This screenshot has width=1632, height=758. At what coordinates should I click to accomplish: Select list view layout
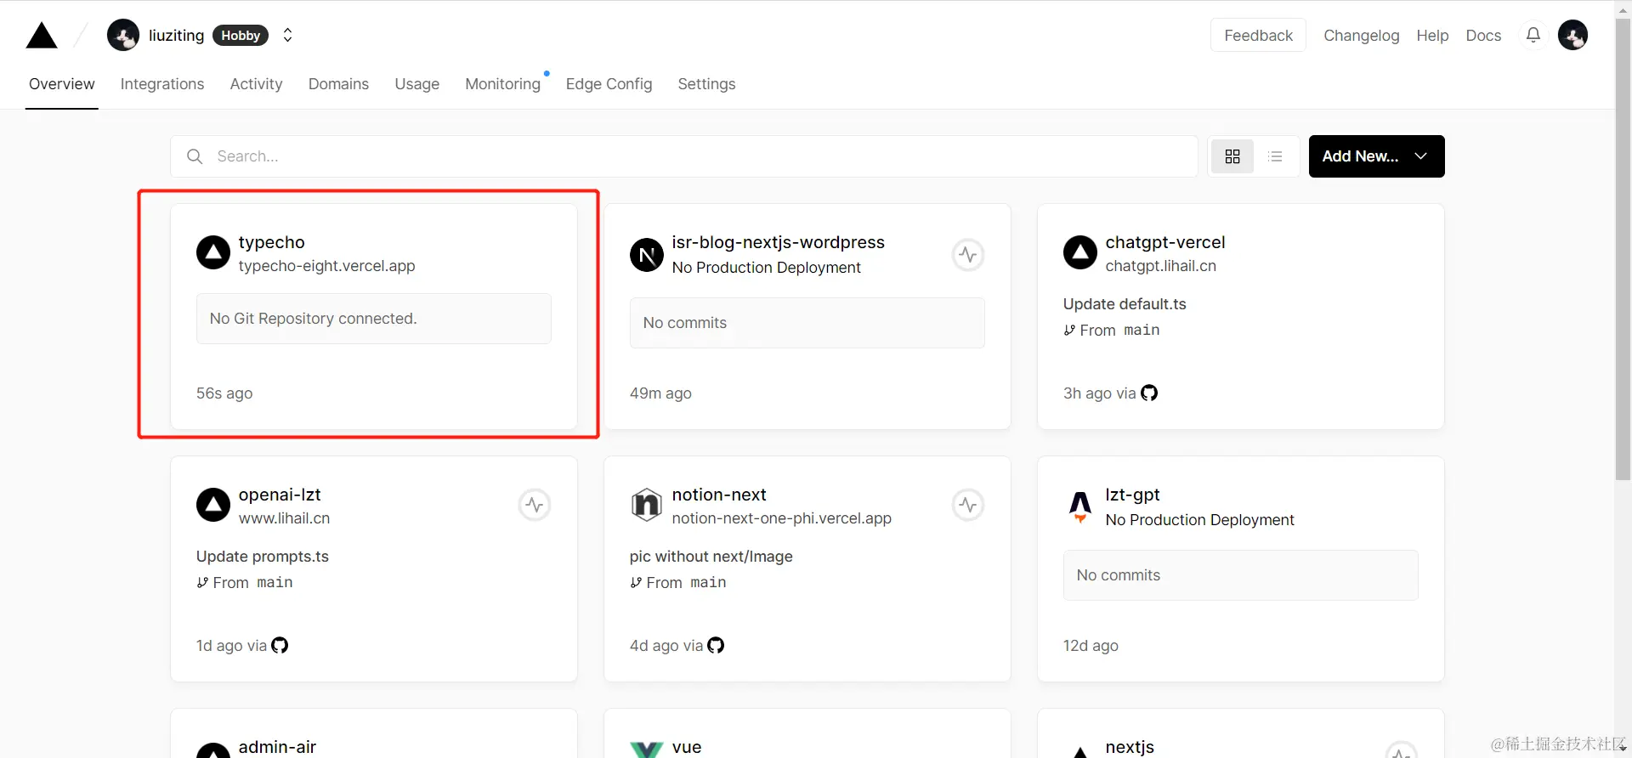pyautogui.click(x=1275, y=156)
